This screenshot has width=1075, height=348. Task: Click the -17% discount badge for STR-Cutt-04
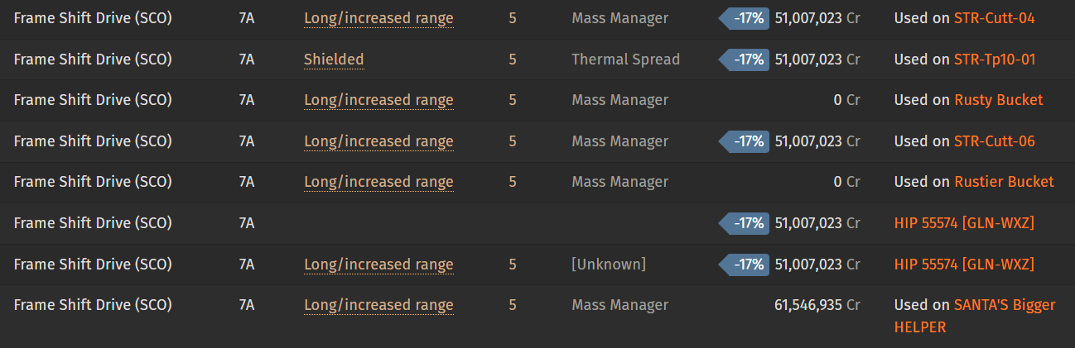click(744, 18)
